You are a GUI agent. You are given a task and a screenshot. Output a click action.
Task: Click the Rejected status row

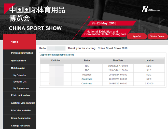tap(87, 75)
